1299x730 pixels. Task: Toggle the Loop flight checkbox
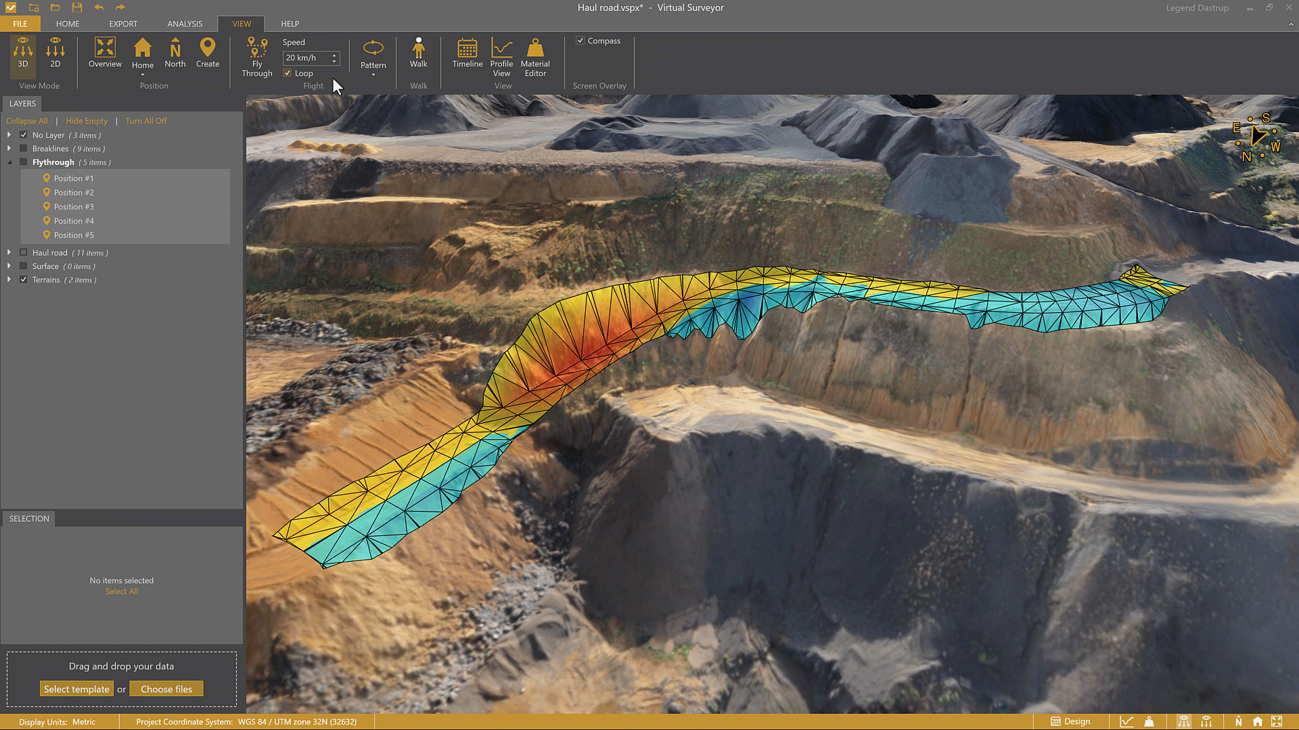coord(288,73)
